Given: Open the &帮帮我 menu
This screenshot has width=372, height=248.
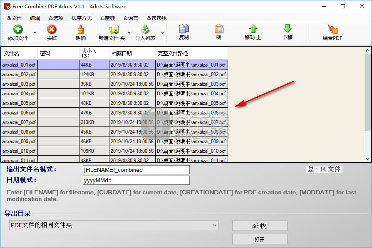Looking at the screenshot, I should [x=156, y=18].
